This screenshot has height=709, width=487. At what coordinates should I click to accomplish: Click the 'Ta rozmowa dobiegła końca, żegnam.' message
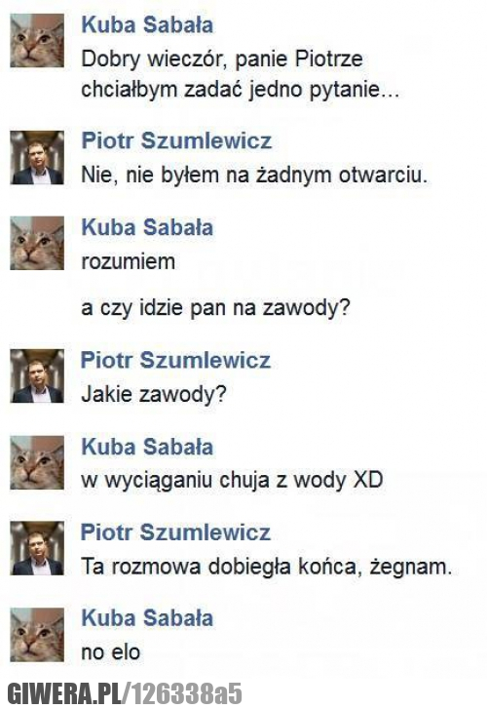tap(267, 567)
